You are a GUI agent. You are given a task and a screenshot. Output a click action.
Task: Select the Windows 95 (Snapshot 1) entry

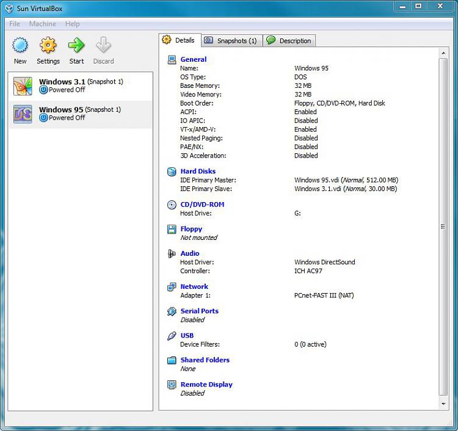point(81,115)
